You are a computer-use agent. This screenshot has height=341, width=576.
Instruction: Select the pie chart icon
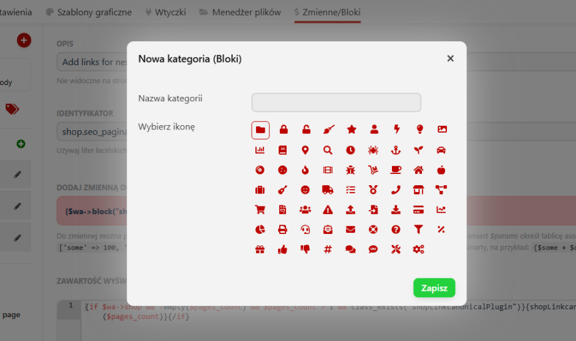[260, 230]
